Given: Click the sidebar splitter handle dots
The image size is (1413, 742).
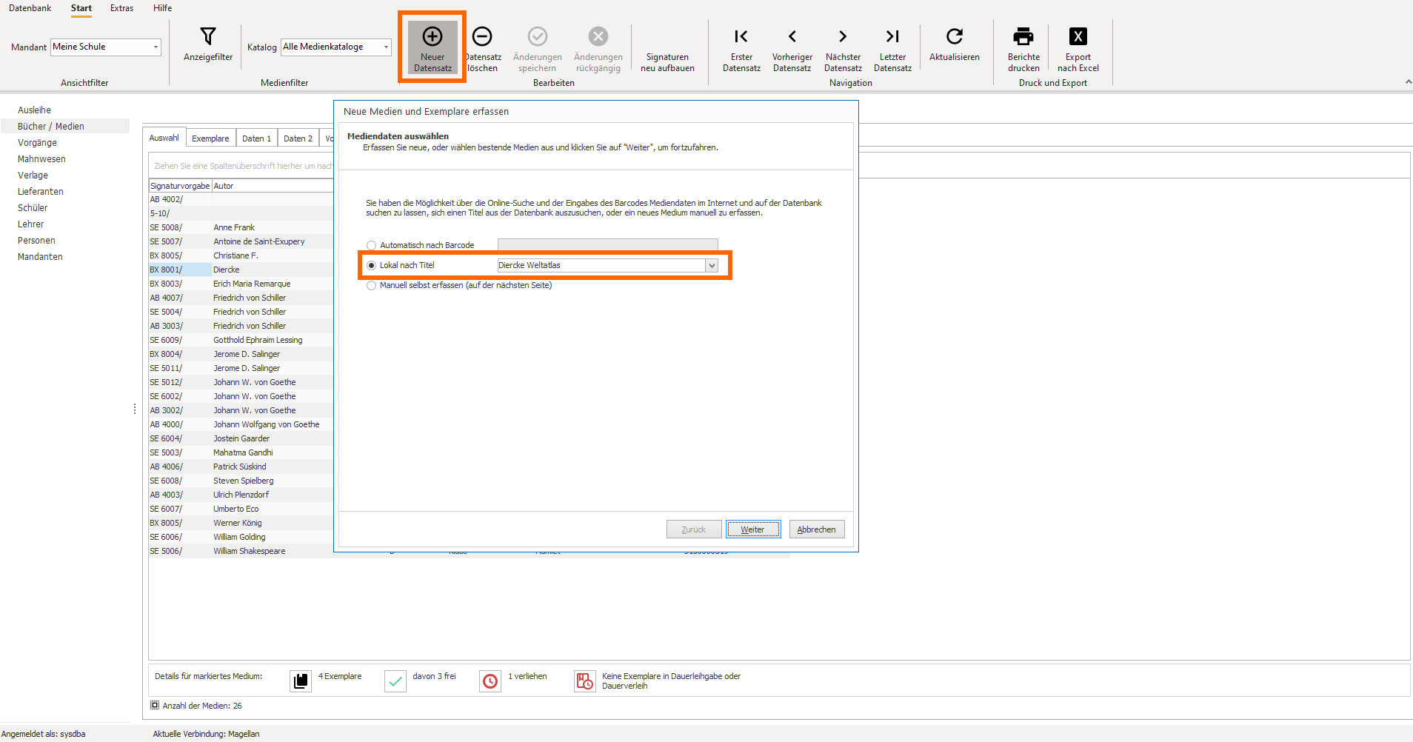Looking at the screenshot, I should [134, 409].
